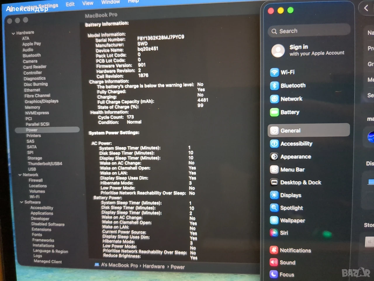Open the Window menu
The height and width of the screenshot is (281, 374).
point(110,2)
